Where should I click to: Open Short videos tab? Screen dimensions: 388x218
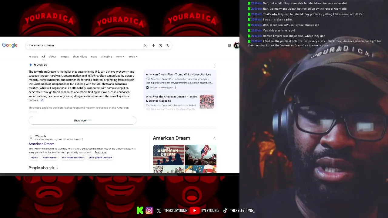tap(80, 57)
